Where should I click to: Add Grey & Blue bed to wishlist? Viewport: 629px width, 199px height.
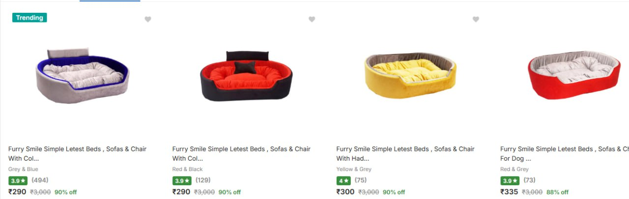148,19
